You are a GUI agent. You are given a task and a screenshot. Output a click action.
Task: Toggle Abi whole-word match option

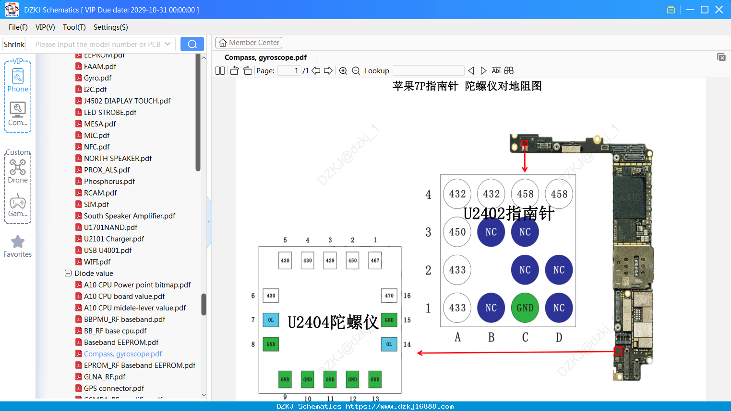point(496,70)
